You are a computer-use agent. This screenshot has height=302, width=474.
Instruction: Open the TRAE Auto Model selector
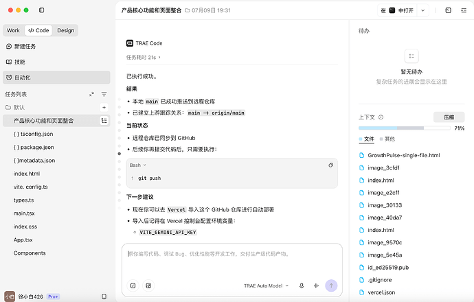pos(266,286)
